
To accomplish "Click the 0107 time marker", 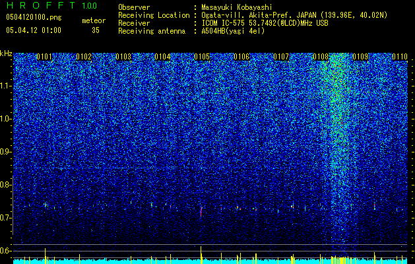I will click(281, 57).
